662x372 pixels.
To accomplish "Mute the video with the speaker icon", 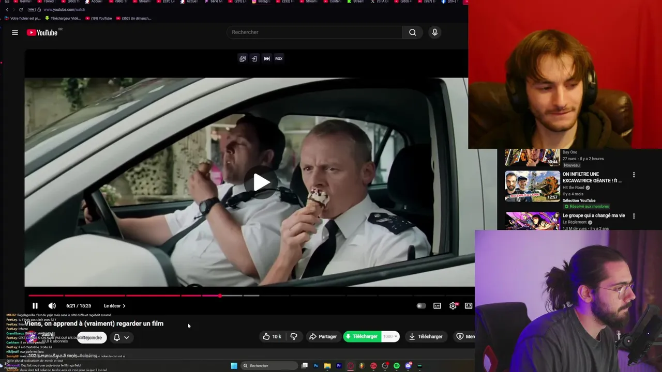I will 52,306.
